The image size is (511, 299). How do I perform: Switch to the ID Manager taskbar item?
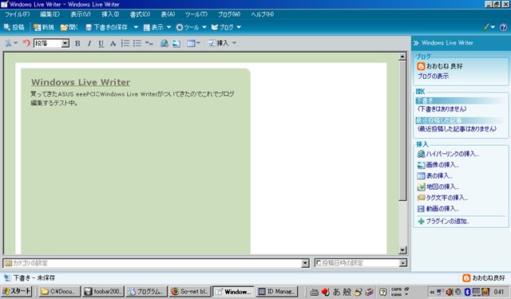click(277, 292)
